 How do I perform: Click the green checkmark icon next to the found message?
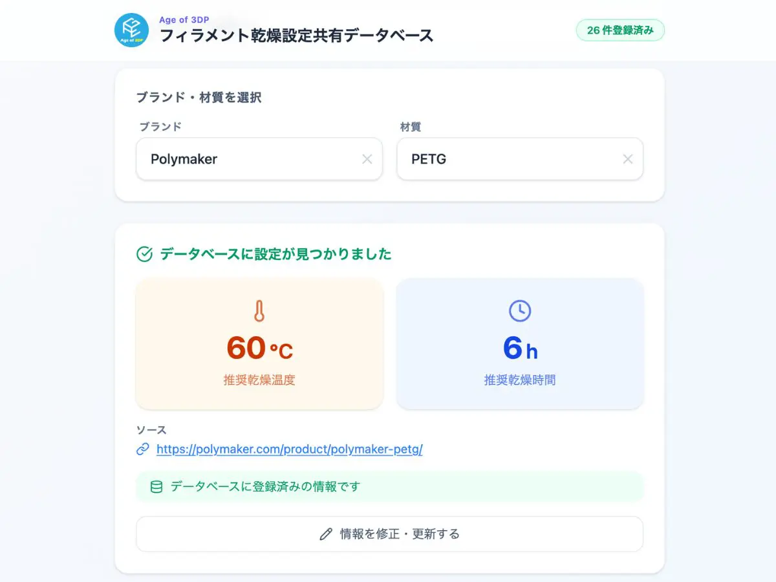(145, 254)
